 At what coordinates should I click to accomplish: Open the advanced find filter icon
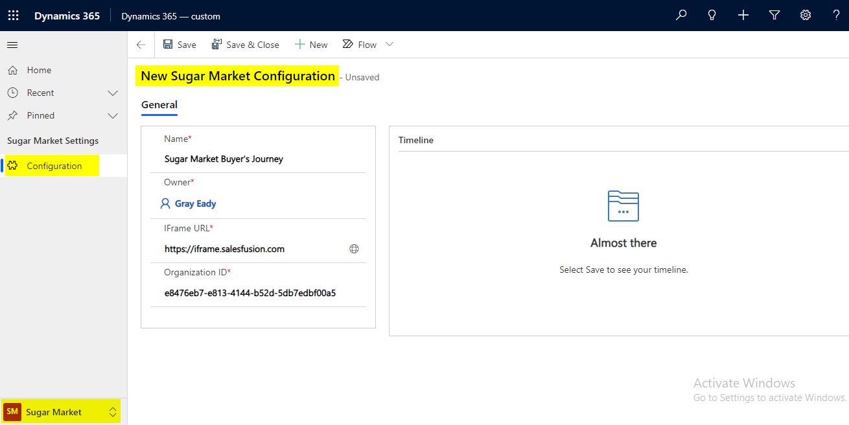click(x=774, y=16)
